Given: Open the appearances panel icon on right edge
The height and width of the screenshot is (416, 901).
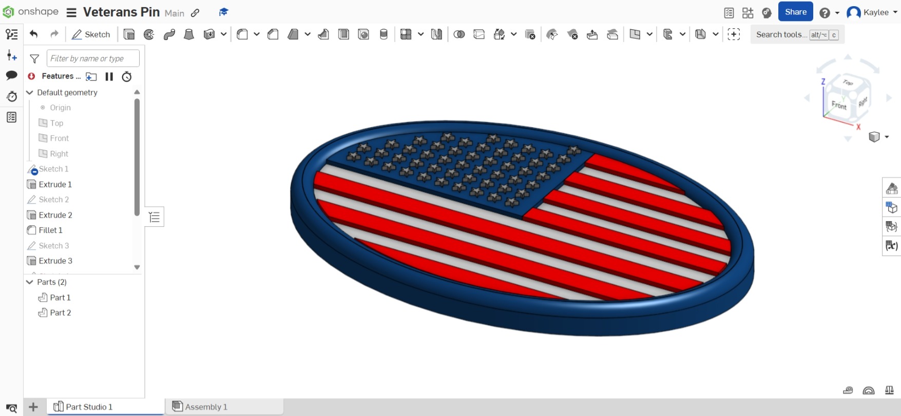Looking at the screenshot, I should (892, 188).
